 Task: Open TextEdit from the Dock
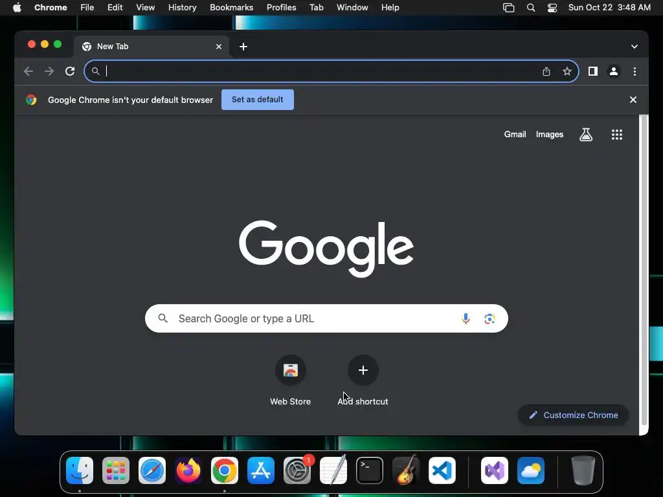tap(333, 470)
